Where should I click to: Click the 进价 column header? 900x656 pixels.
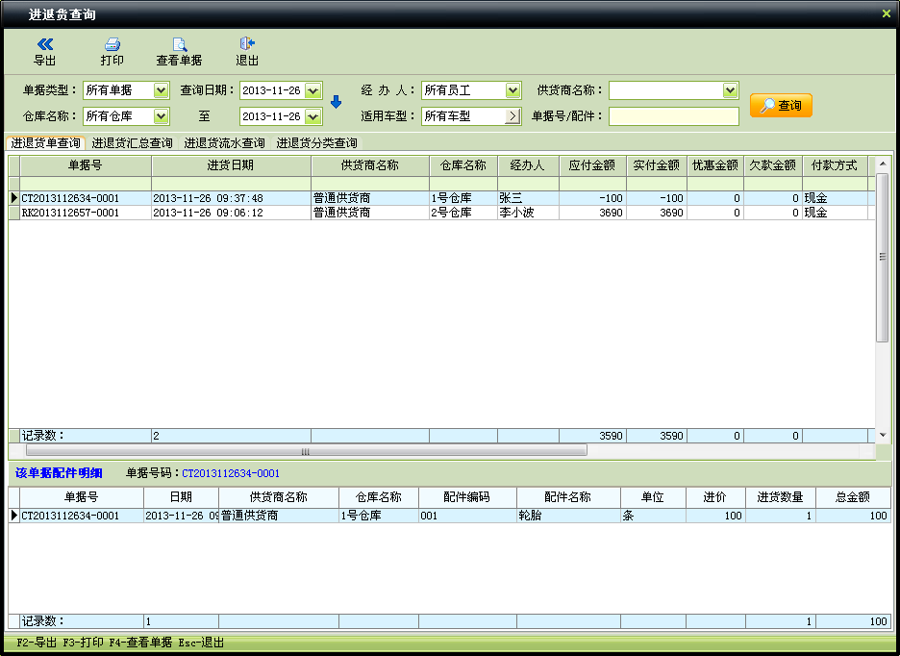tap(715, 497)
